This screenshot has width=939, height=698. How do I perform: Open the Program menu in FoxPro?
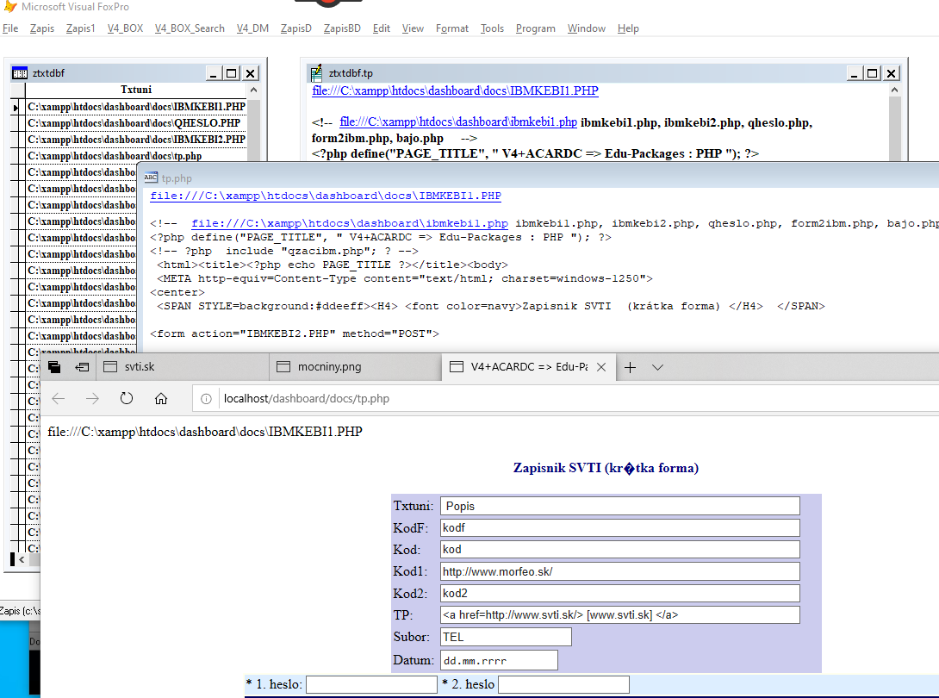coord(535,28)
